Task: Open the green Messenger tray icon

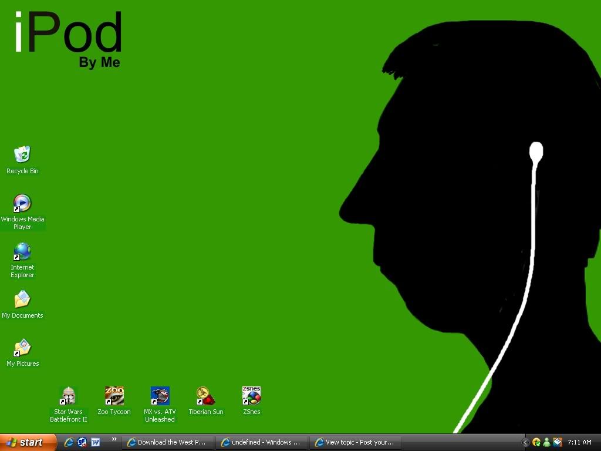Action: click(x=546, y=443)
